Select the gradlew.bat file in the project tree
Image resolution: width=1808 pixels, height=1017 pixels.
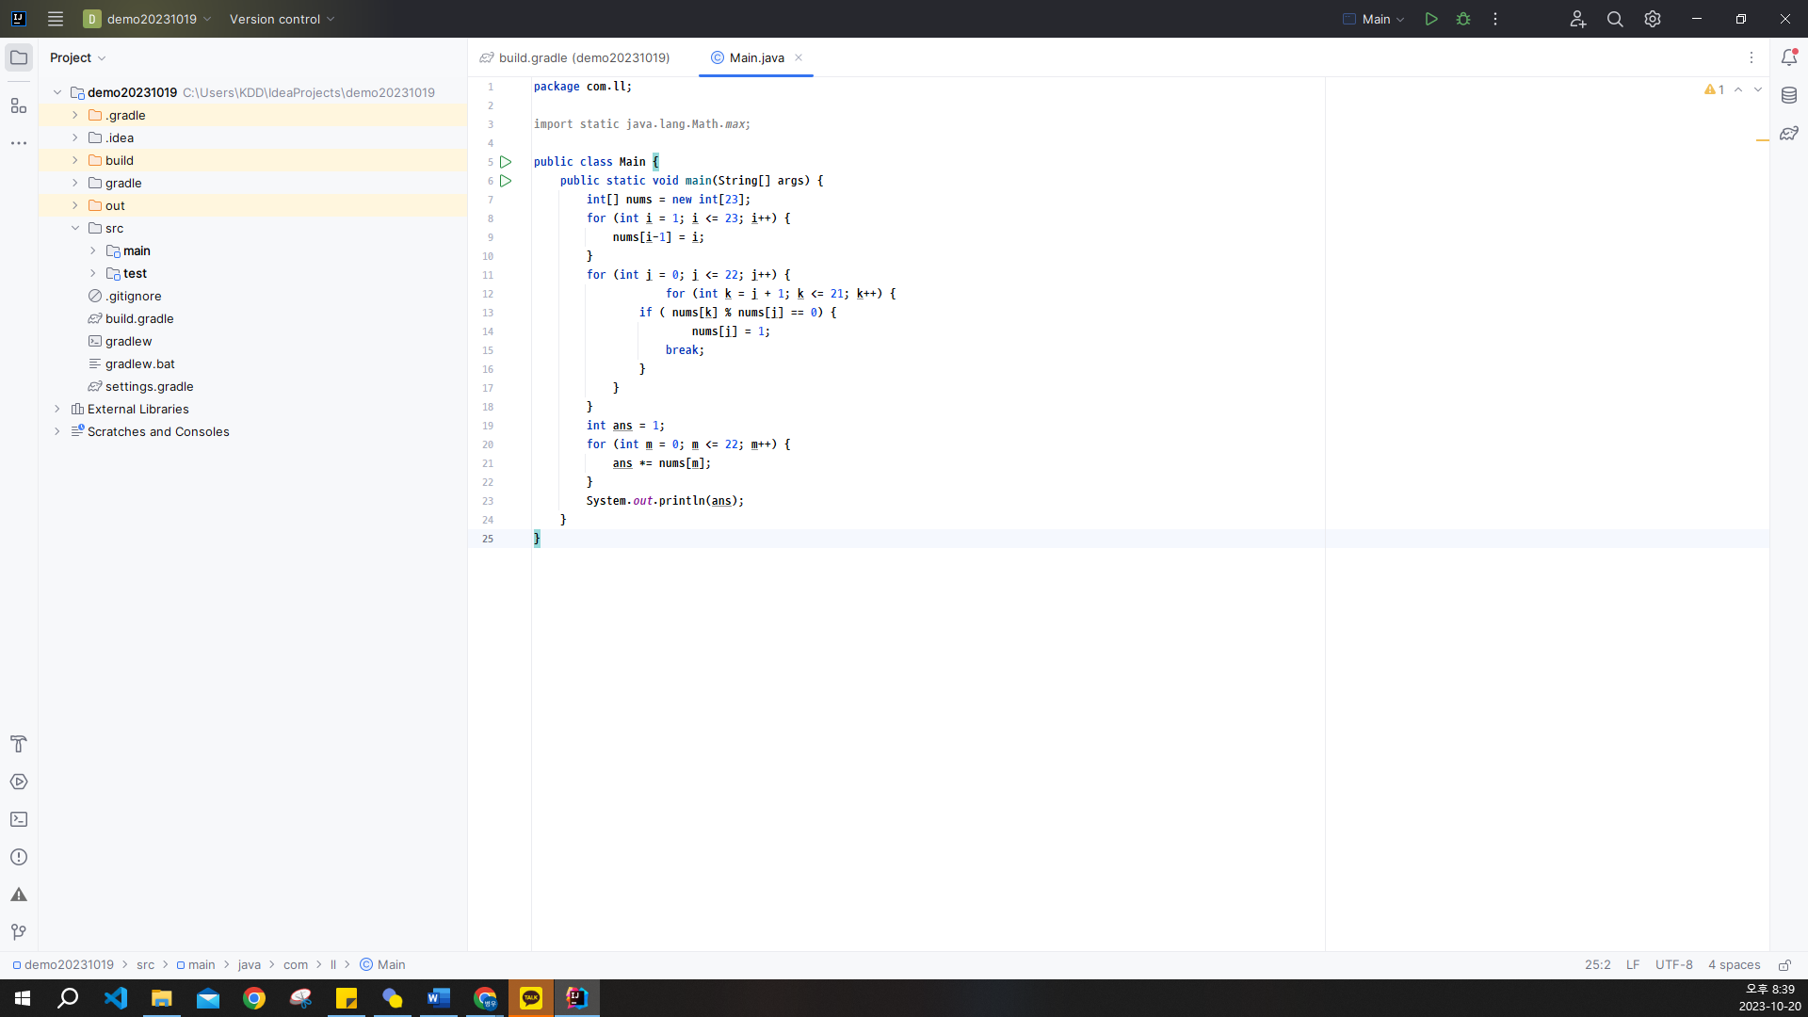tap(139, 363)
